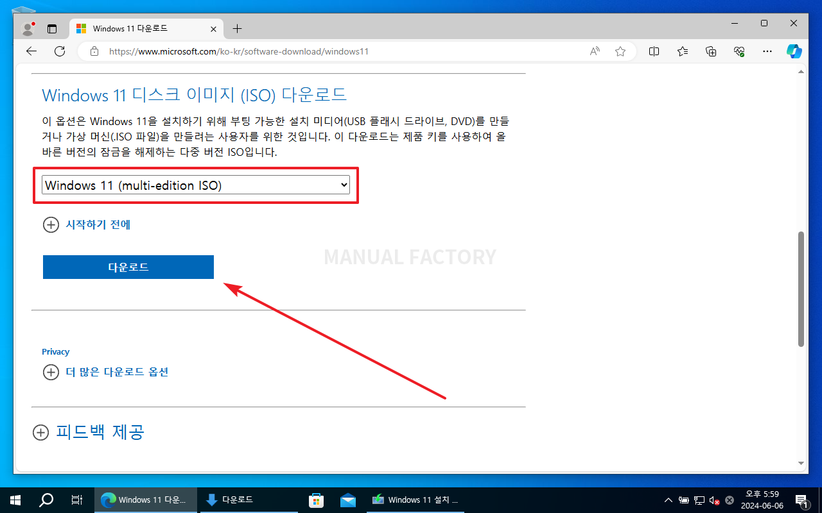The height and width of the screenshot is (513, 822).
Task: Add page to favorites with star icon
Action: pyautogui.click(x=620, y=51)
